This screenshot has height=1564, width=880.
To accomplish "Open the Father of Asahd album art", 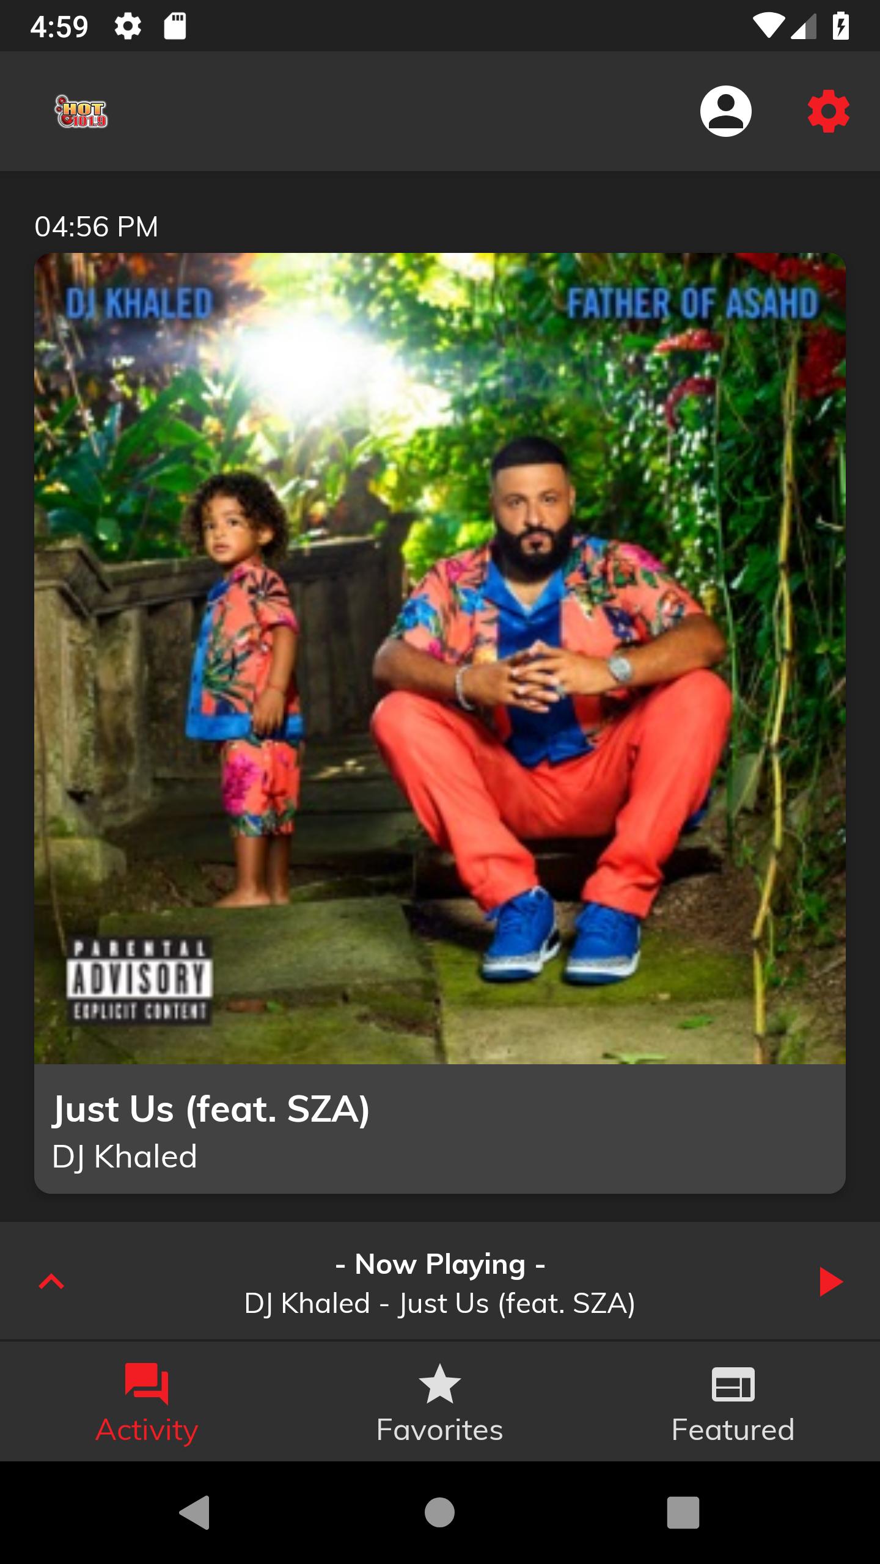I will click(x=440, y=659).
